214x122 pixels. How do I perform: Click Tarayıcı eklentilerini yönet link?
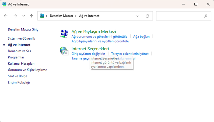(x=130, y=54)
